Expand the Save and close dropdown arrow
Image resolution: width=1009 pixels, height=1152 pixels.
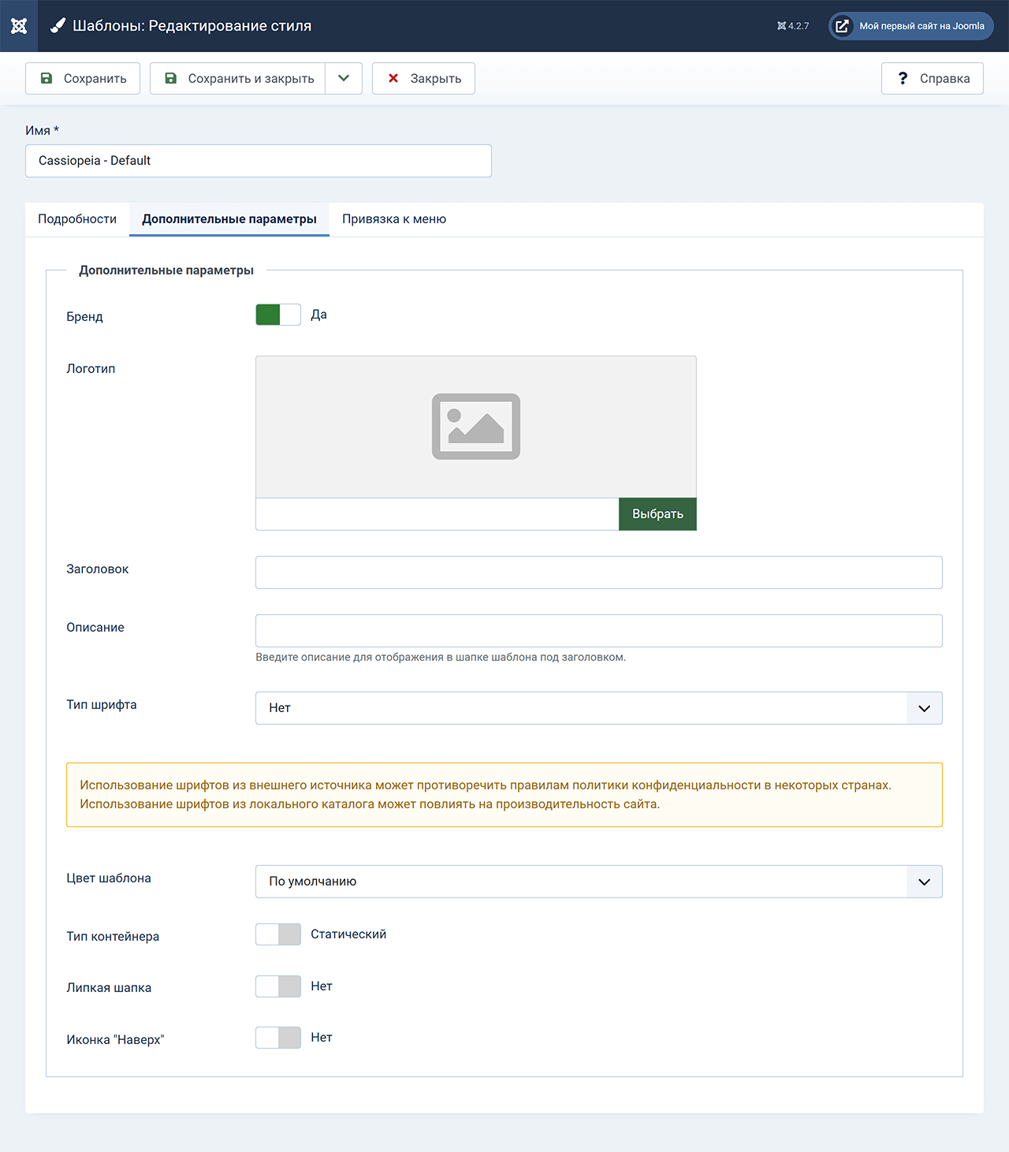[x=344, y=78]
